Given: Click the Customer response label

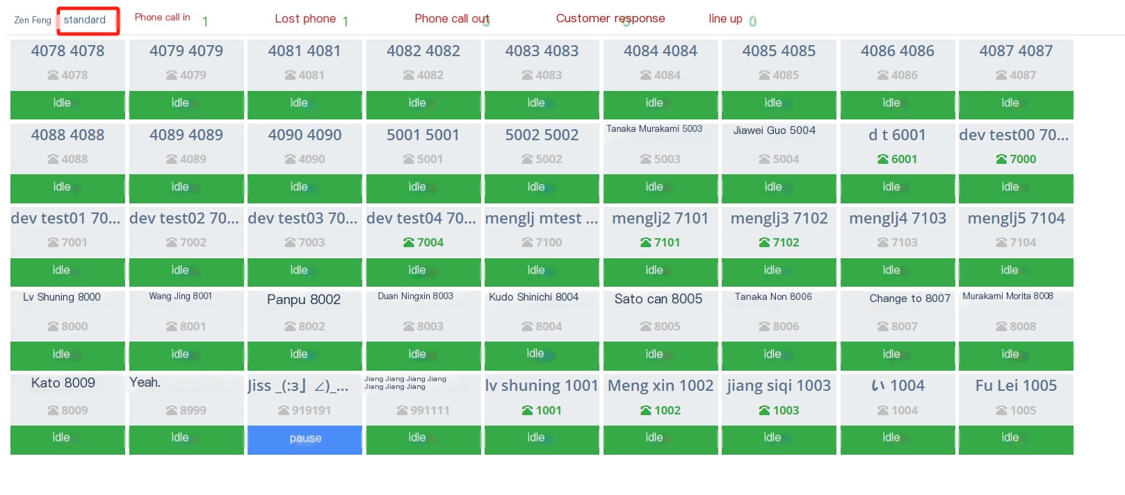Looking at the screenshot, I should [x=610, y=19].
